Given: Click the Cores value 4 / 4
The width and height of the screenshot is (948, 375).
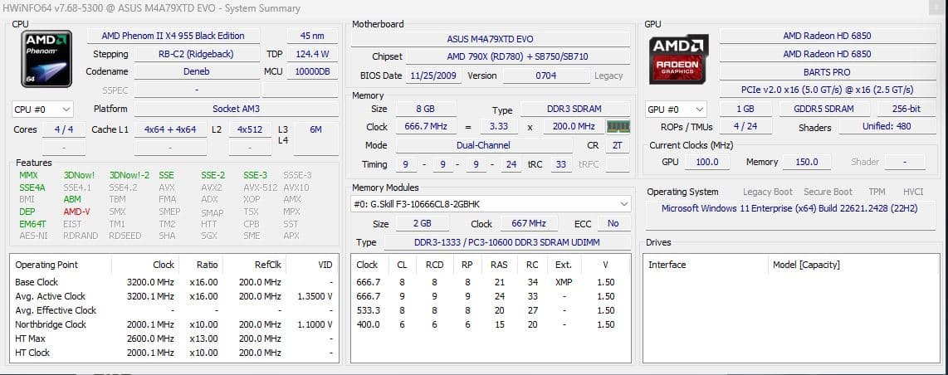Looking at the screenshot, I should (63, 129).
